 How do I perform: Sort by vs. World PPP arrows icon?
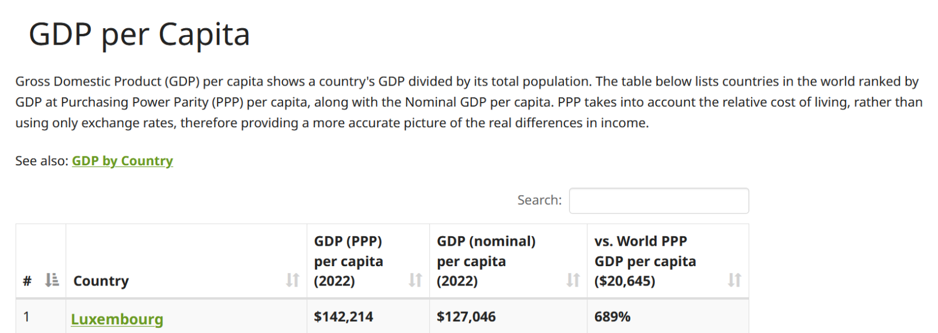(735, 280)
